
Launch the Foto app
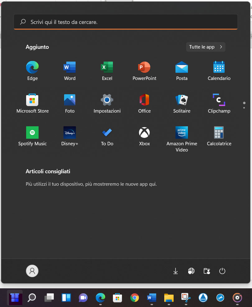[x=70, y=104]
